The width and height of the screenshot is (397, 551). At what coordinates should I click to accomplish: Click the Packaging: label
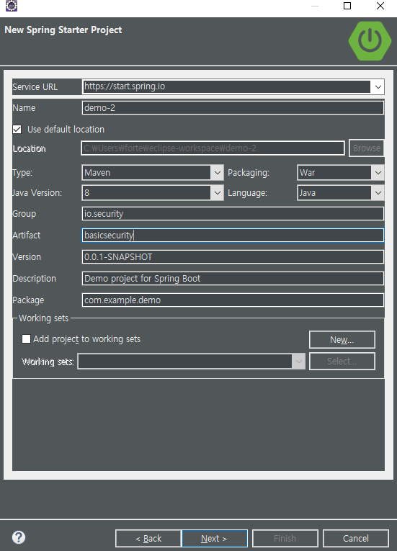point(249,173)
